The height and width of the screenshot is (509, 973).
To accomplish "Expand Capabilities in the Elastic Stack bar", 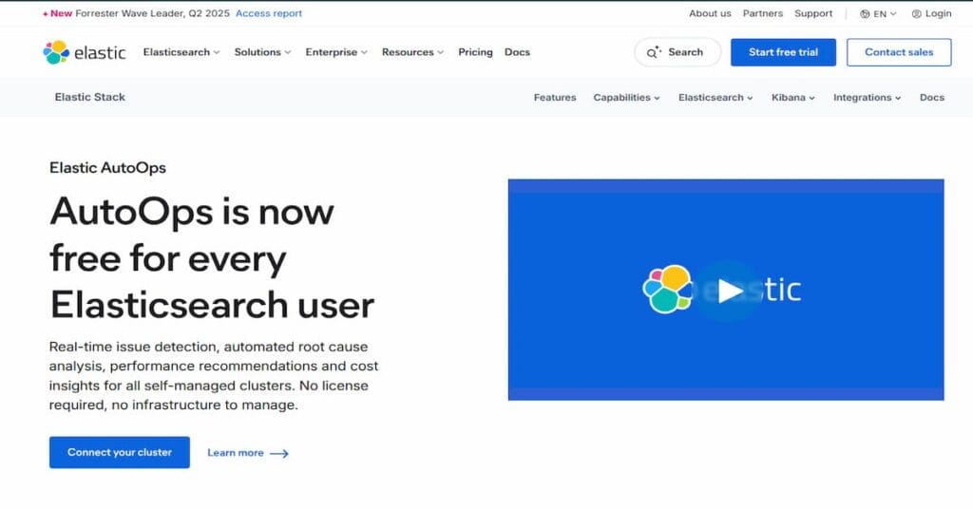I will [x=626, y=97].
